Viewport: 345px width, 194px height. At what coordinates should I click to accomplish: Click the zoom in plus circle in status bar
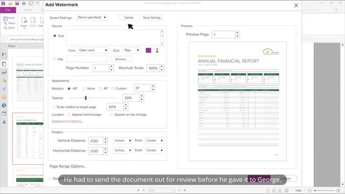338,190
